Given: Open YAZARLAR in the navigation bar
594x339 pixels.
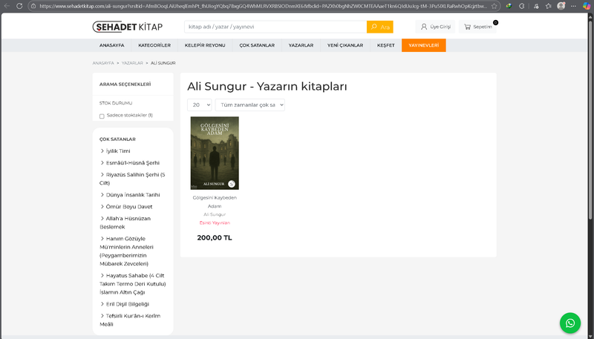Looking at the screenshot, I should tap(301, 45).
